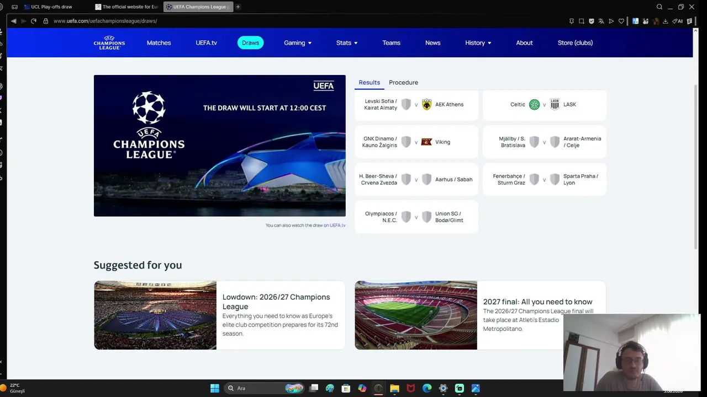Expand the Gaming dropdown menu
This screenshot has height=397, width=707.
pyautogui.click(x=298, y=42)
